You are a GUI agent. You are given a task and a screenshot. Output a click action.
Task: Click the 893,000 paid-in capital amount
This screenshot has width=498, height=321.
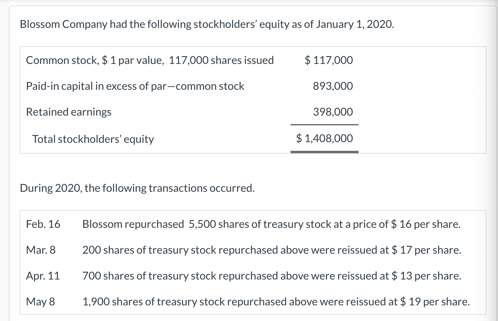click(333, 86)
